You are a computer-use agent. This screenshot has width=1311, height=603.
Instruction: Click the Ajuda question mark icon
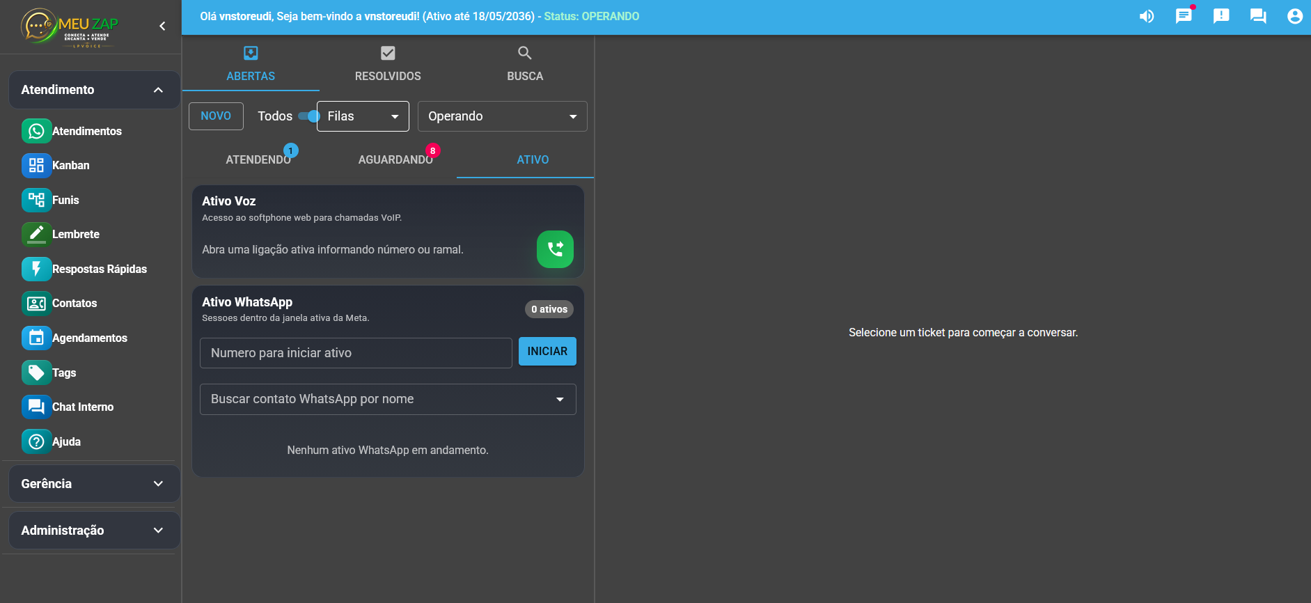coord(36,441)
